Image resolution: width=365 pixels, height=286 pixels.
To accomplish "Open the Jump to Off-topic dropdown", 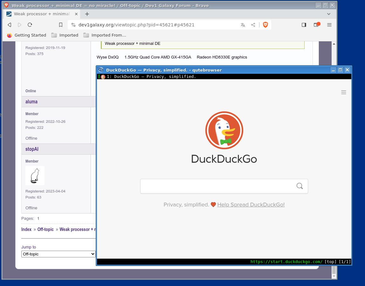I will pyautogui.click(x=58, y=254).
